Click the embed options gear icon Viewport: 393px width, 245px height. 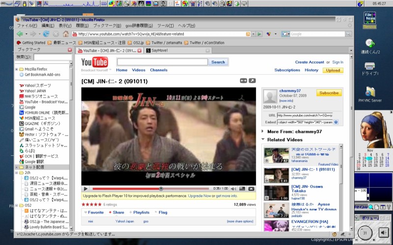point(336,122)
